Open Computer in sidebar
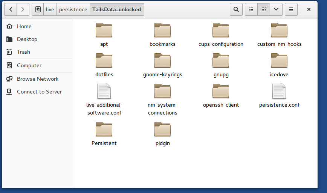327x193 pixels. point(37,65)
